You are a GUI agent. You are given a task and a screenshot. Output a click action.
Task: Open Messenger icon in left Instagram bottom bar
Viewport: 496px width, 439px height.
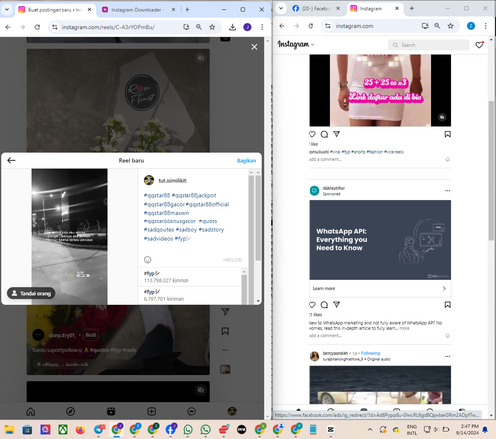[x=191, y=411]
